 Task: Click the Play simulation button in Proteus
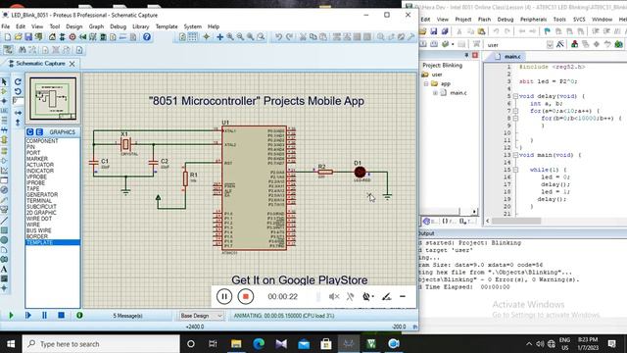point(11,316)
